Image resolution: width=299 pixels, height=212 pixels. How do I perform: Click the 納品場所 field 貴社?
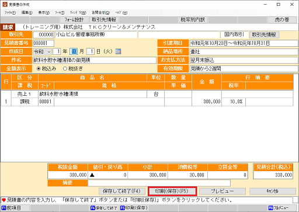point(244,52)
